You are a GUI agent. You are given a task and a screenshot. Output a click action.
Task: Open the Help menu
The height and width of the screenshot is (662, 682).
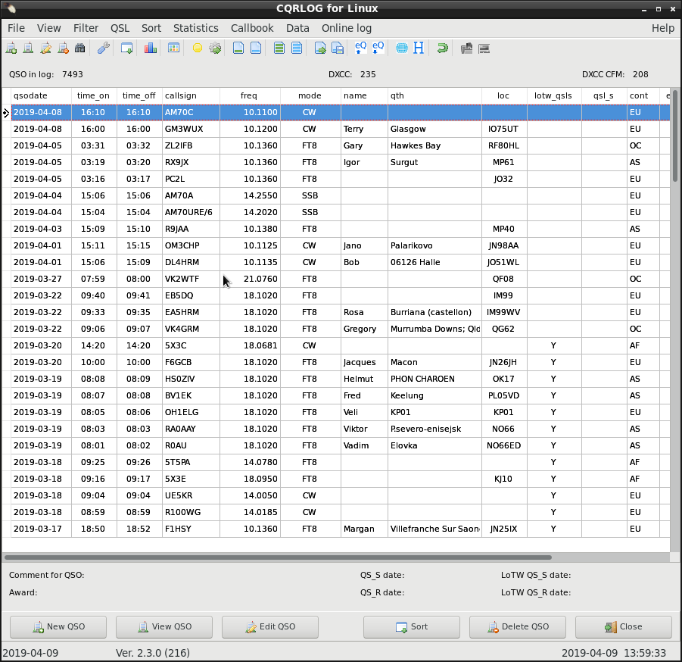tap(663, 28)
